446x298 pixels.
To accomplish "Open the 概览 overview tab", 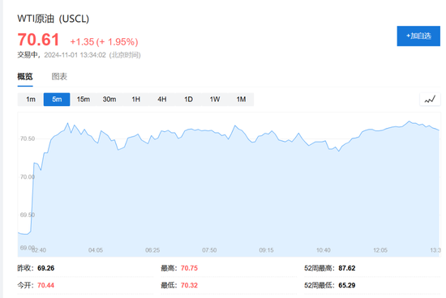I will pos(25,76).
